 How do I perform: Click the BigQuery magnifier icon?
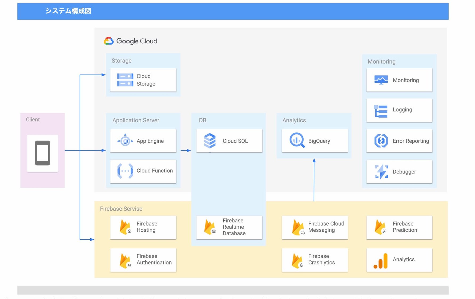point(297,140)
